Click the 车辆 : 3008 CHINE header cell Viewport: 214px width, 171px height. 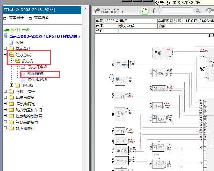pos(126,21)
